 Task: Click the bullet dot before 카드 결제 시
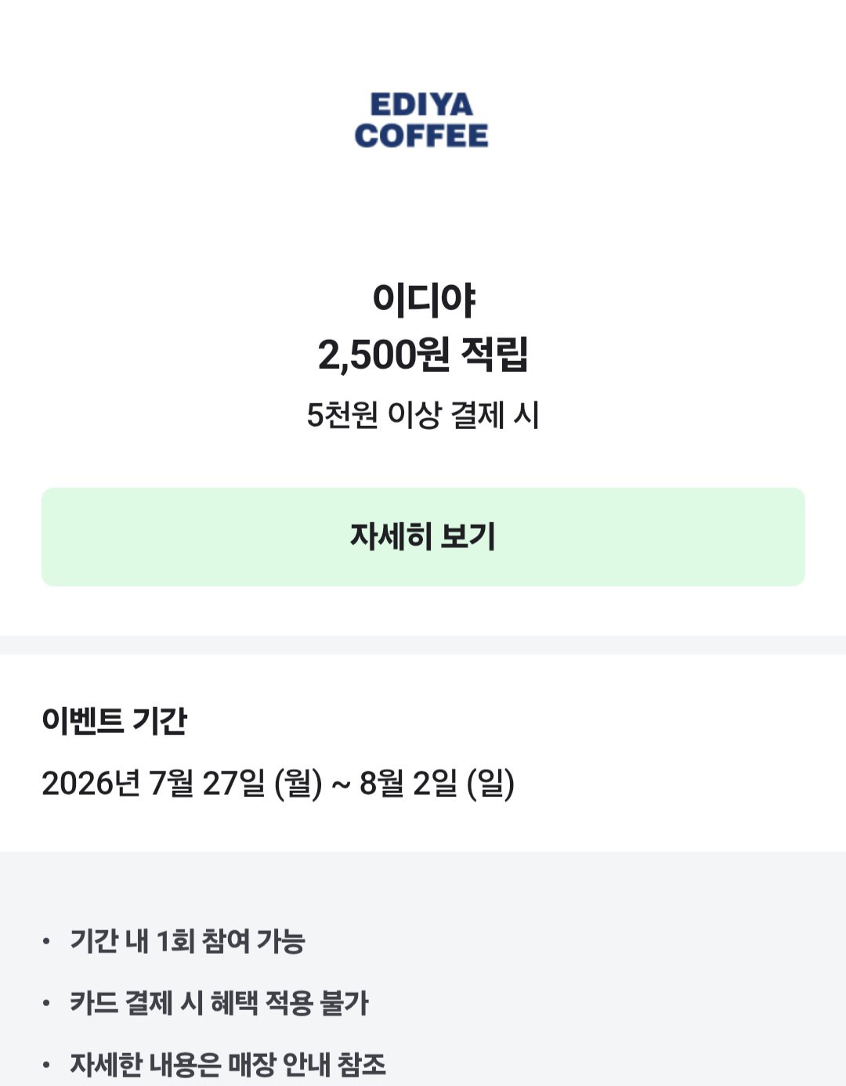(46, 1002)
